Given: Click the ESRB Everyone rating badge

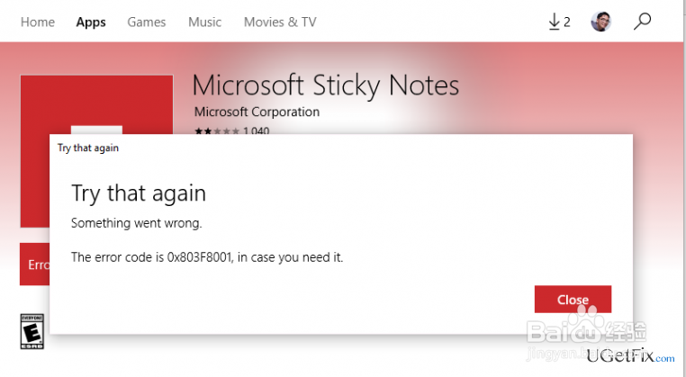Looking at the screenshot, I should tap(32, 331).
